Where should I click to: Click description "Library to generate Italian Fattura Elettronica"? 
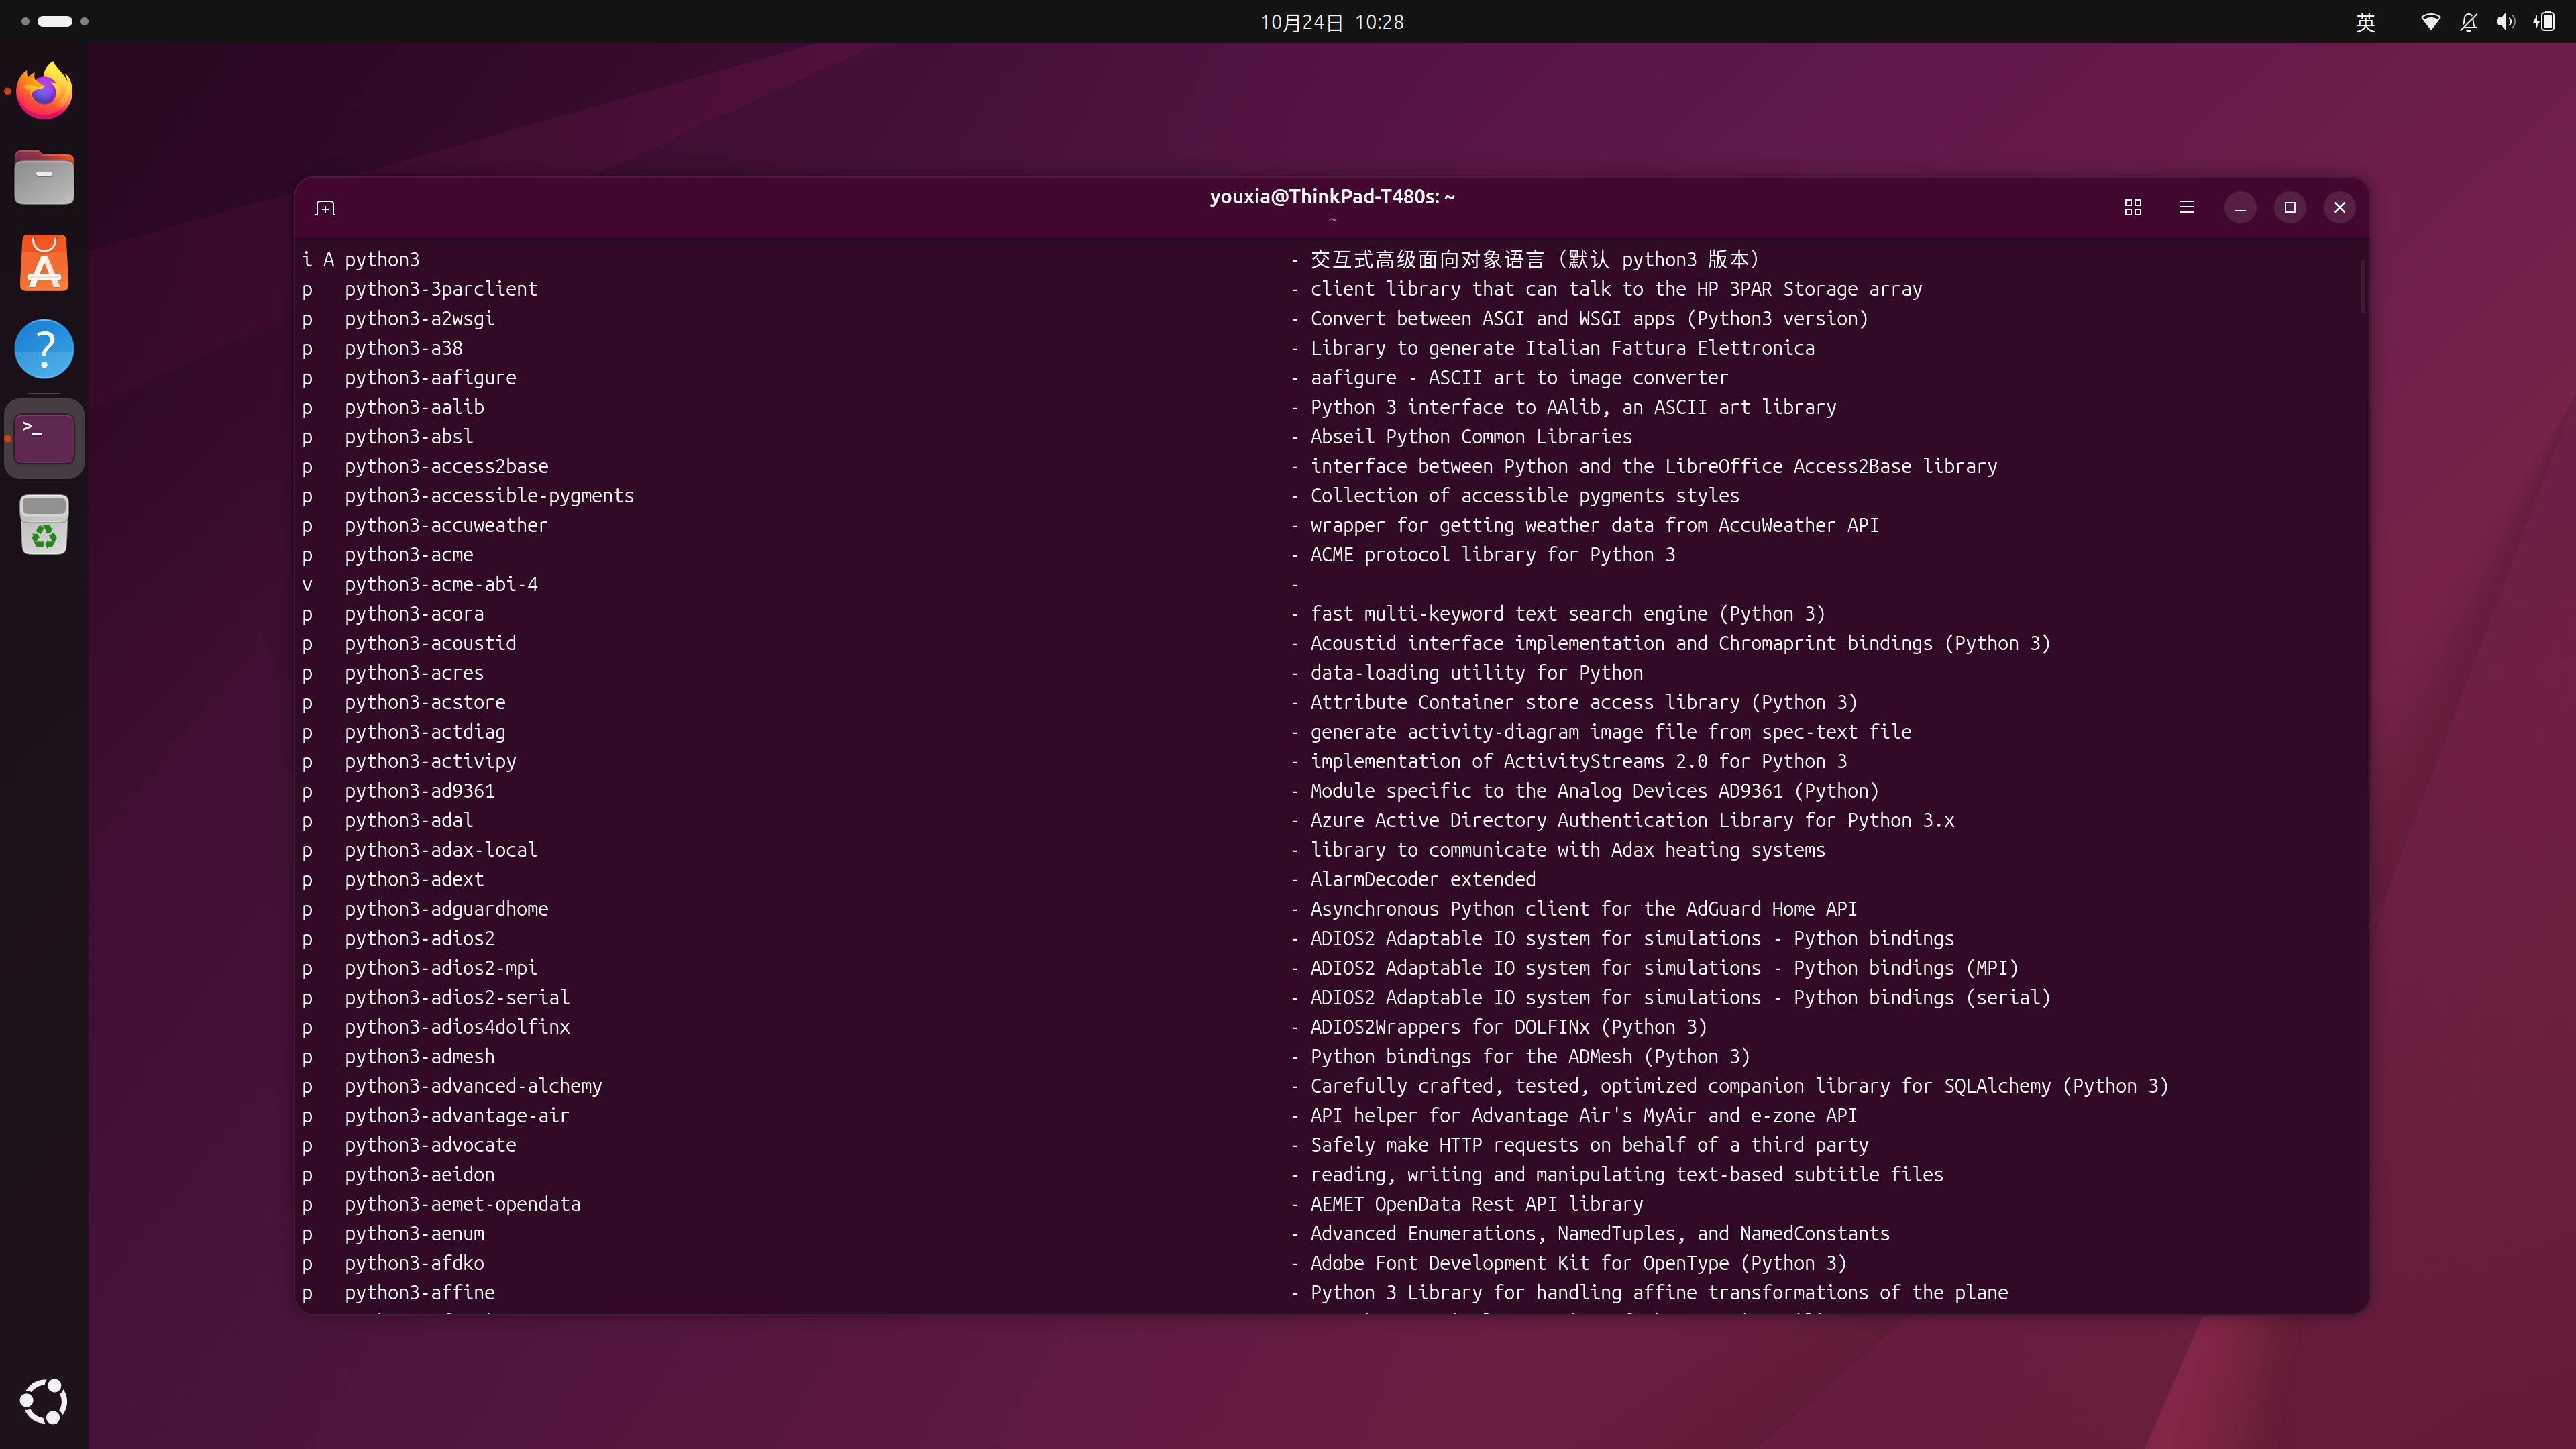pyautogui.click(x=1562, y=348)
